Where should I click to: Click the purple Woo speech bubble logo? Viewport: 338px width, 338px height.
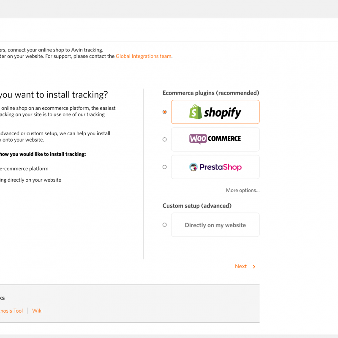pyautogui.click(x=198, y=139)
